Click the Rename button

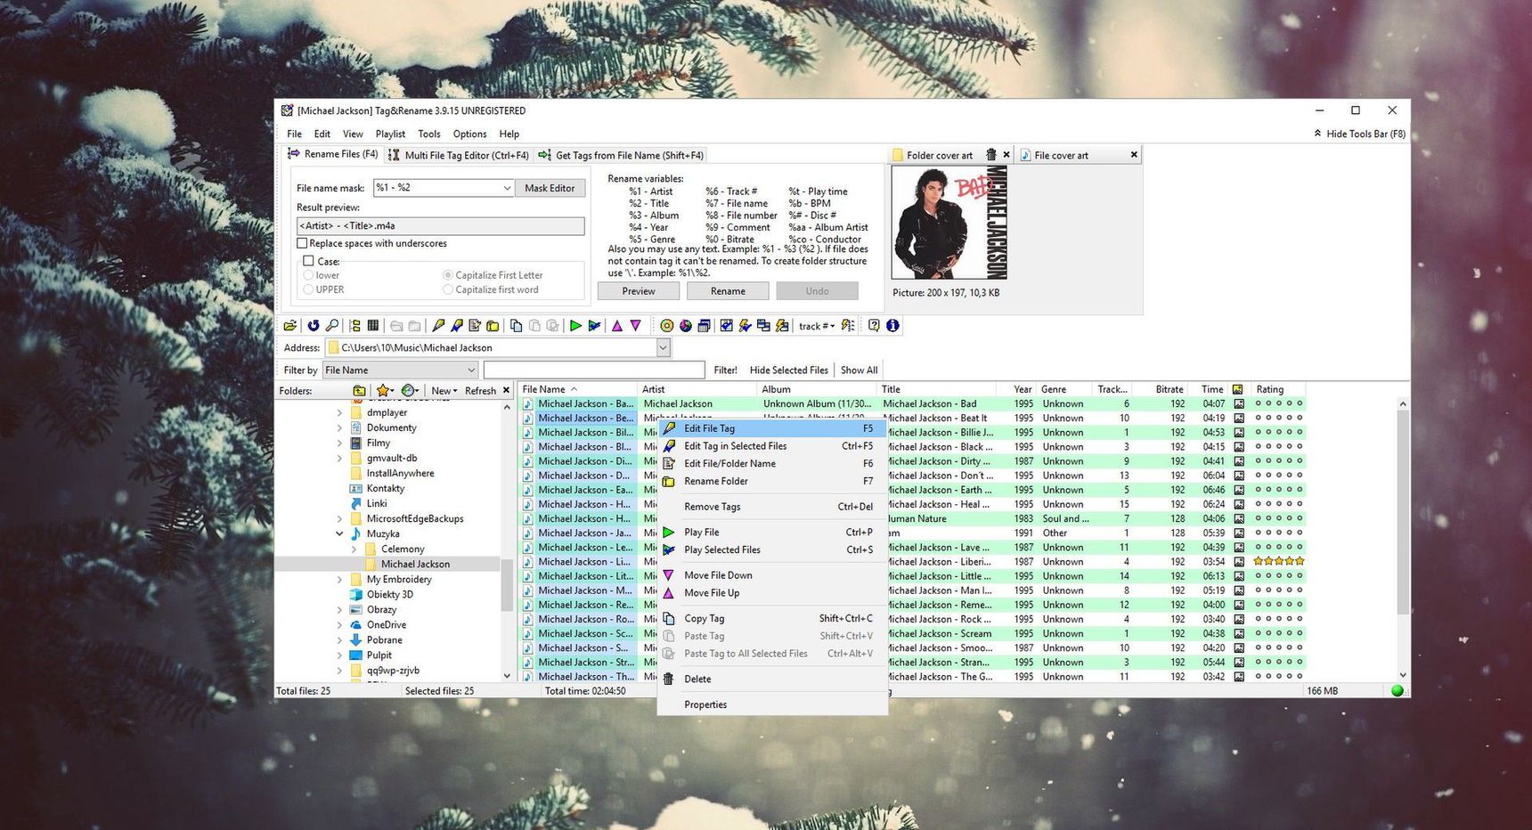[728, 291]
